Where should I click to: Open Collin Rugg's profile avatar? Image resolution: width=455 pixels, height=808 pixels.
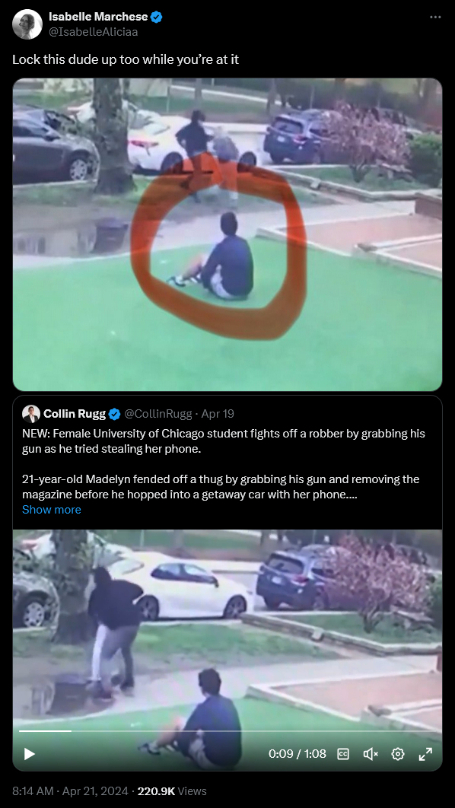click(31, 414)
